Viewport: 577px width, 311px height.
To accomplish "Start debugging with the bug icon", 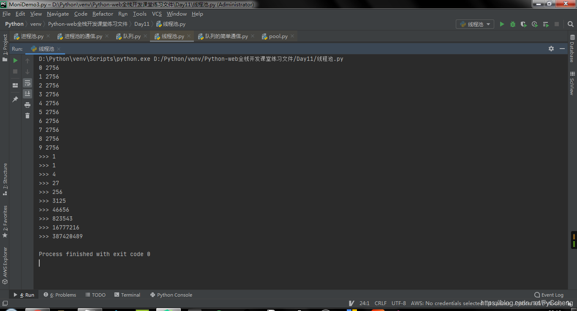I will click(513, 24).
